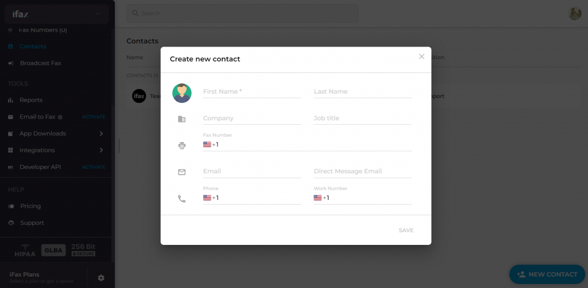The width and height of the screenshot is (588, 288).
Task: Go to Reports in sidebar
Action: [31, 100]
